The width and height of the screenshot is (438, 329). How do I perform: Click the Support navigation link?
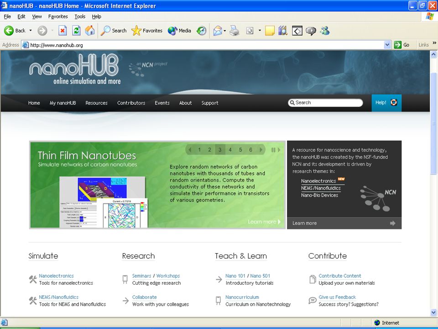click(x=210, y=103)
